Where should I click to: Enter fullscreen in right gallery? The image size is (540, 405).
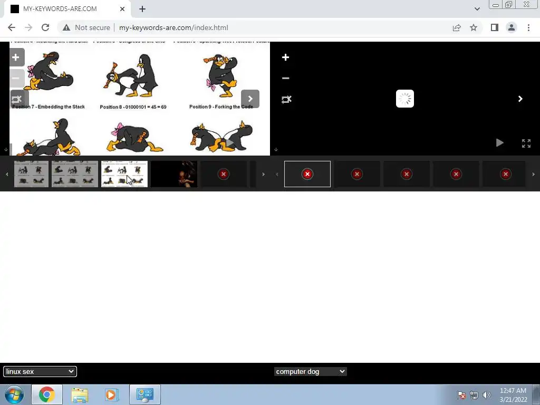tap(526, 143)
